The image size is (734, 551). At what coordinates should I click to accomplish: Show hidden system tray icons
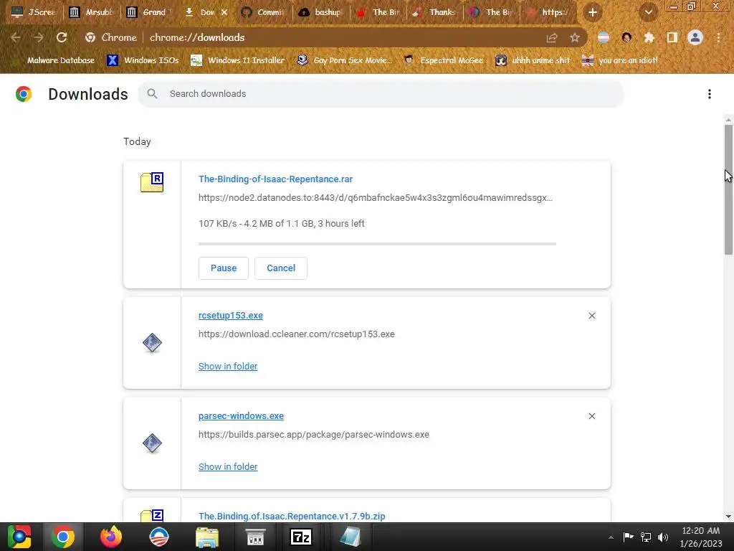(611, 537)
